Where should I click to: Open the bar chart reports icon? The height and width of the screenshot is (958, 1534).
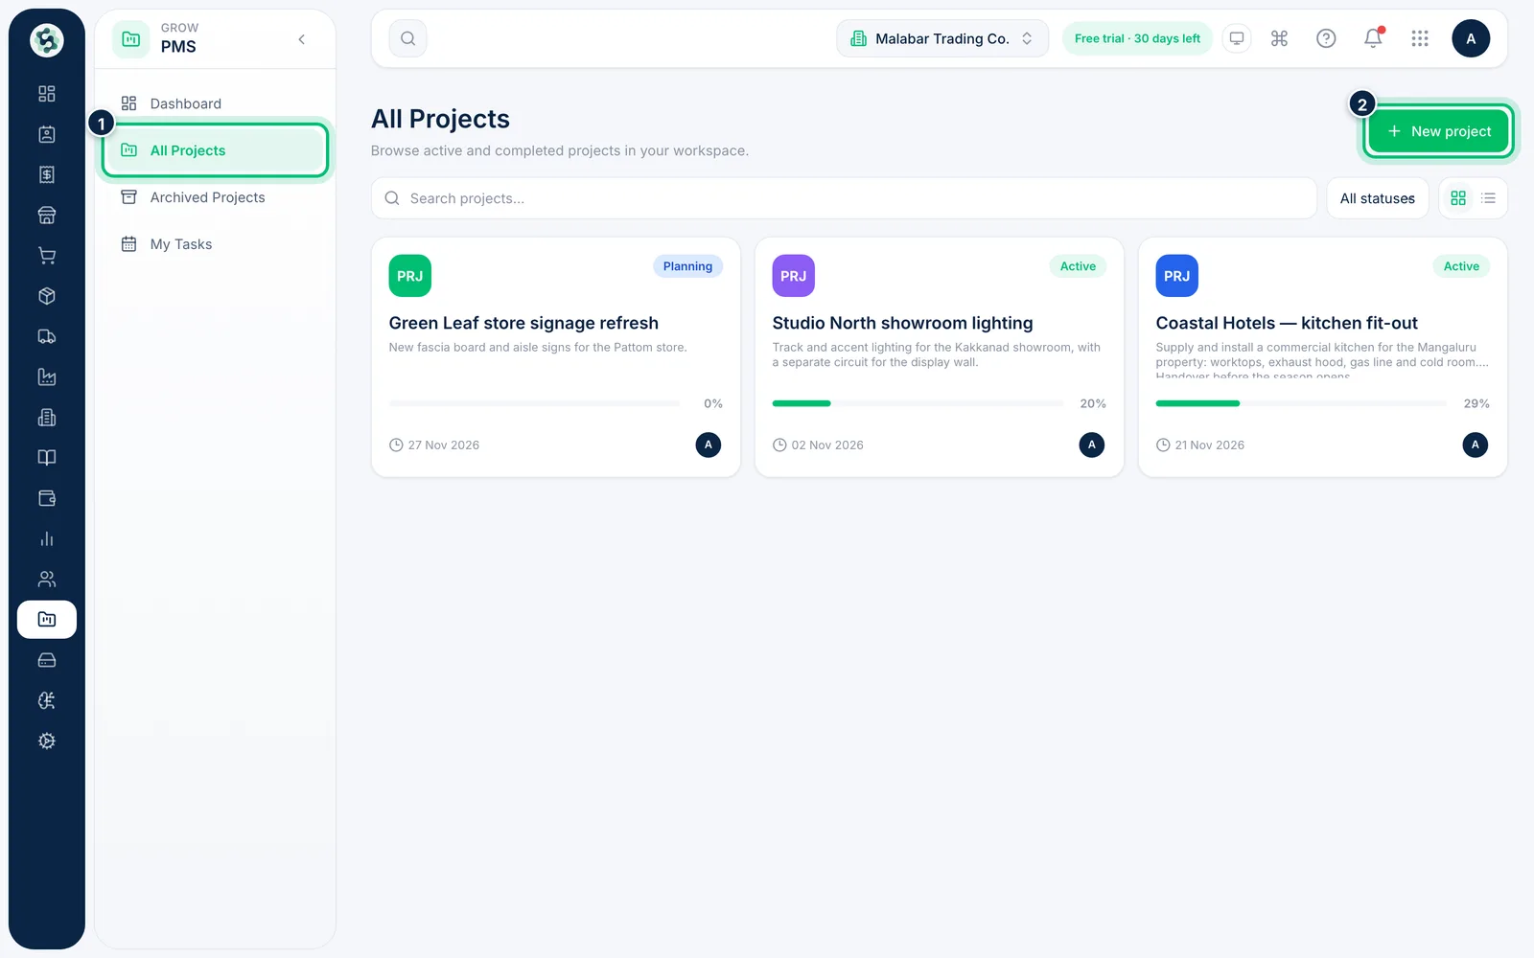[x=46, y=538]
